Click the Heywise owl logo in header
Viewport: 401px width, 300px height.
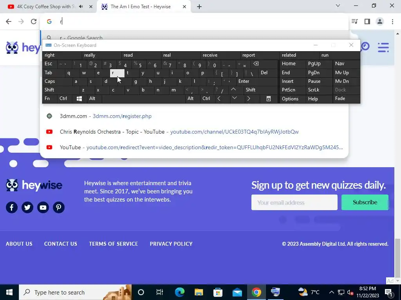pos(12,47)
